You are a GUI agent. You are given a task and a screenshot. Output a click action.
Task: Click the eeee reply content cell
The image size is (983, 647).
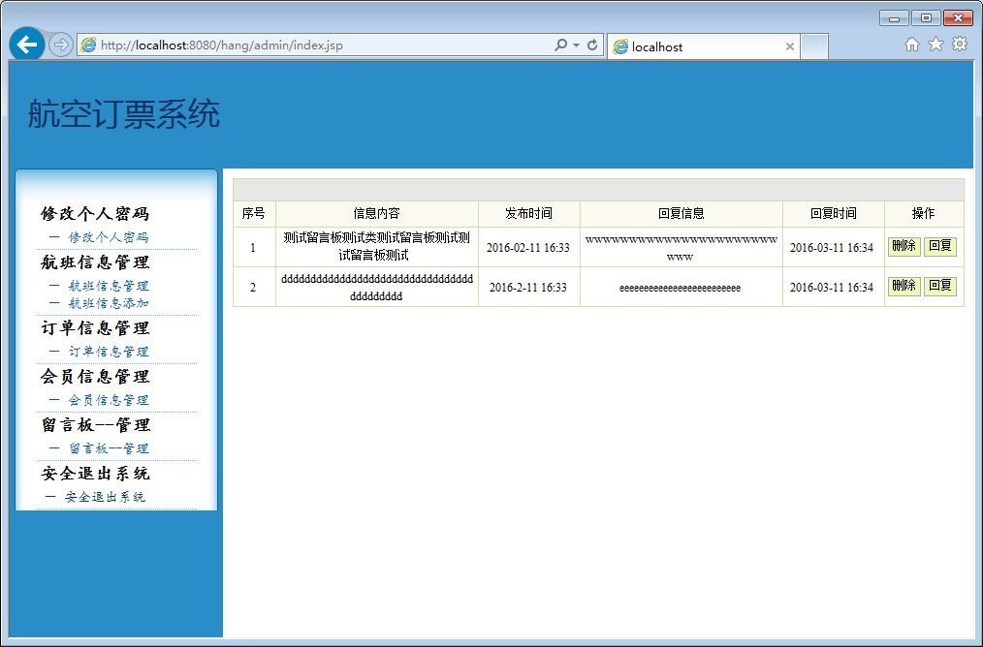[x=681, y=288]
